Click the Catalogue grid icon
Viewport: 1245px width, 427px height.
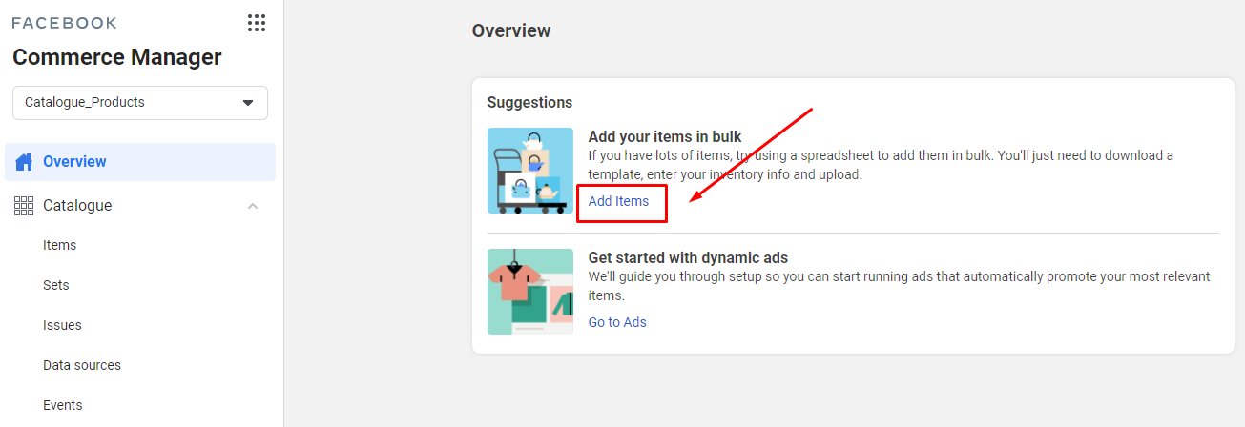[24, 206]
